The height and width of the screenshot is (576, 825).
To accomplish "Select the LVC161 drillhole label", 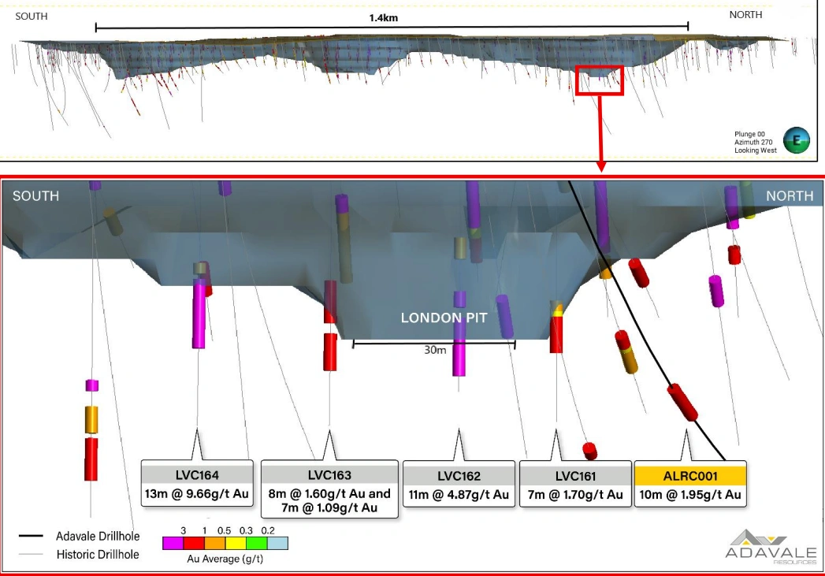I will [x=575, y=476].
